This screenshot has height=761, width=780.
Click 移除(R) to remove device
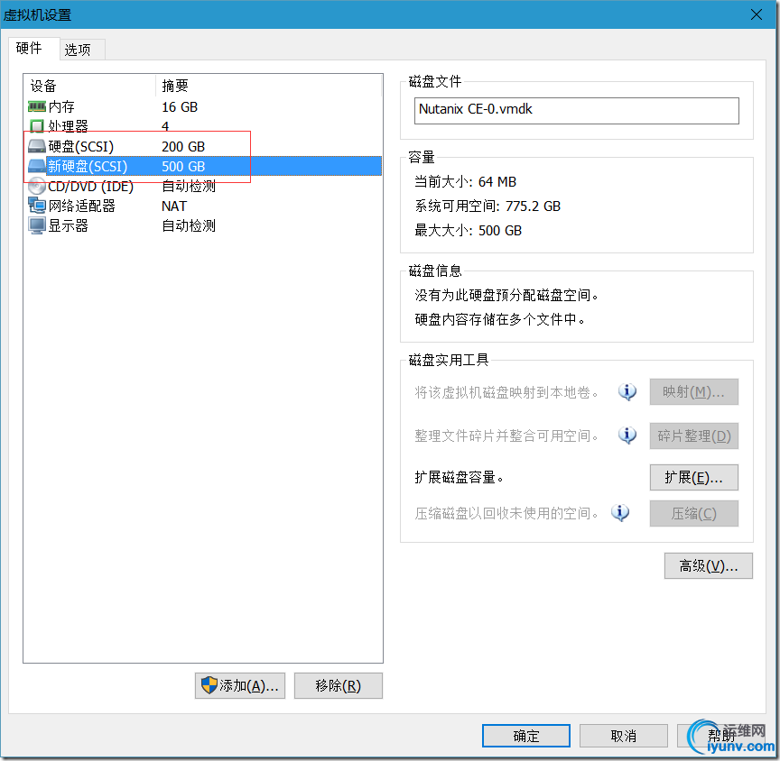pos(339,685)
